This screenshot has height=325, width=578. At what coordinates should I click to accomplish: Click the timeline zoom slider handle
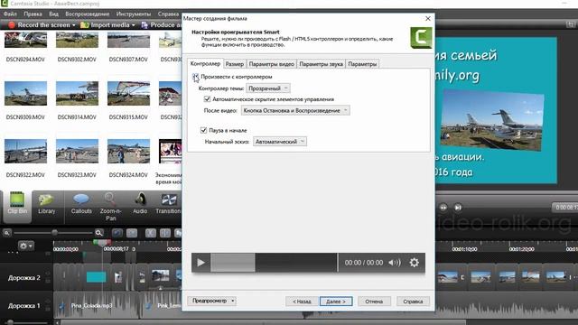click(x=54, y=233)
